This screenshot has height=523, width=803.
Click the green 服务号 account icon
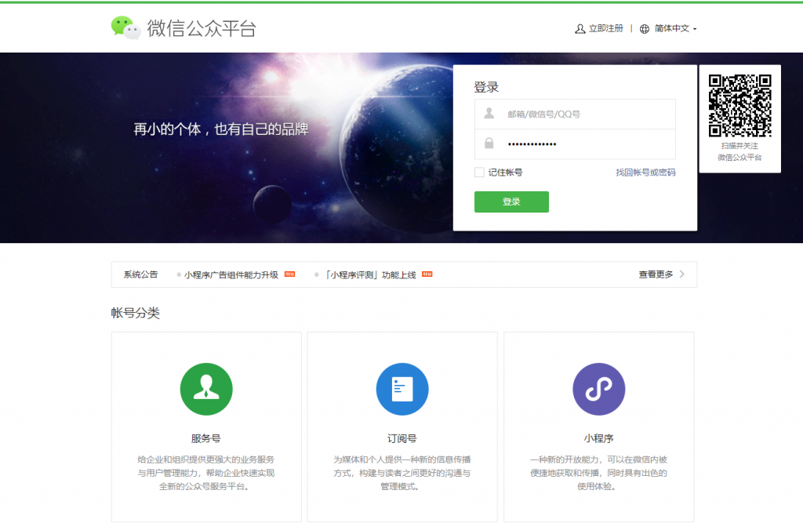pos(206,389)
